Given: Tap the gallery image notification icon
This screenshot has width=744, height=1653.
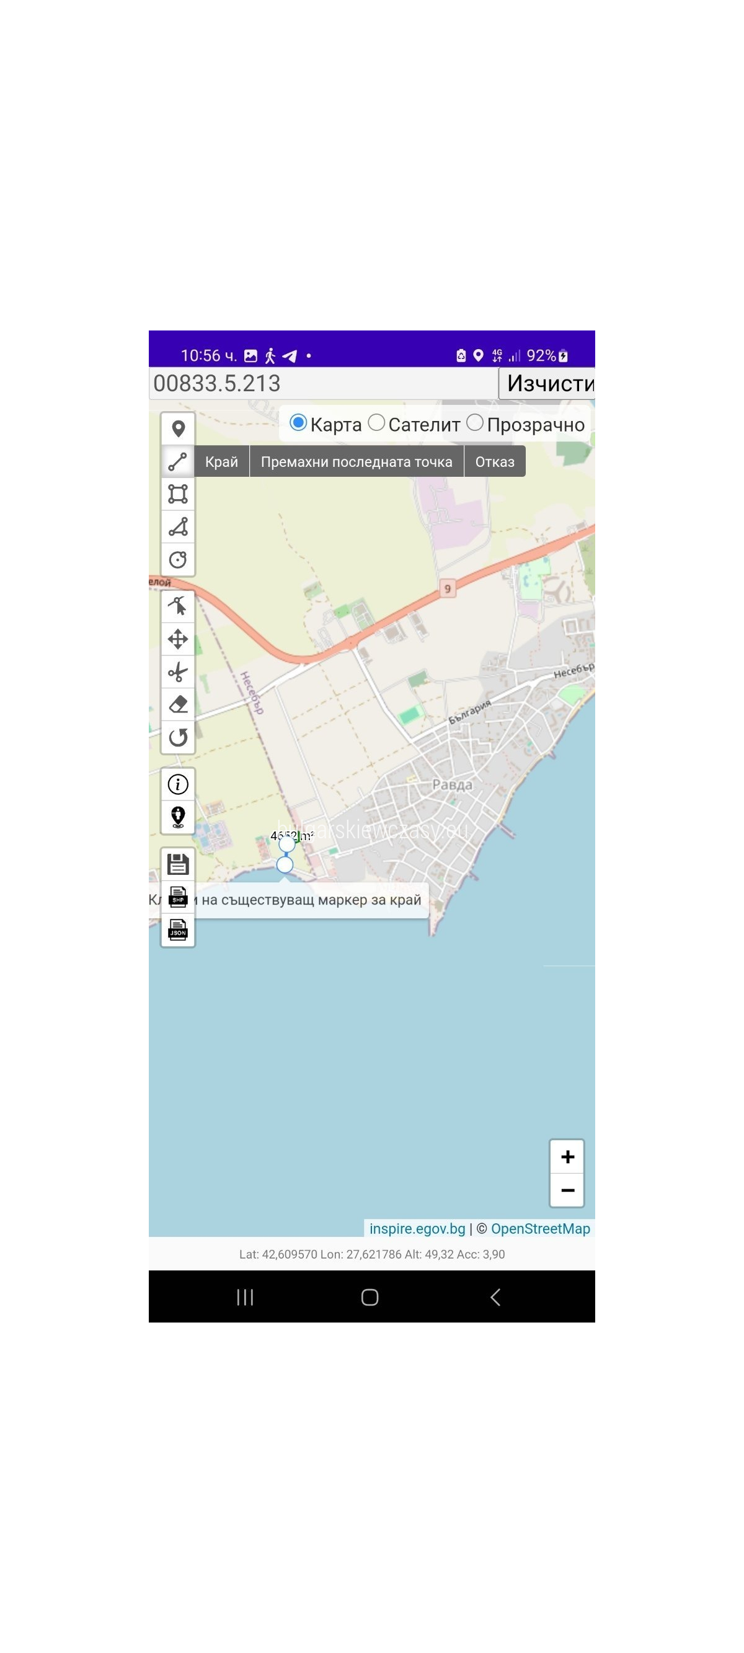Looking at the screenshot, I should pyautogui.click(x=251, y=355).
